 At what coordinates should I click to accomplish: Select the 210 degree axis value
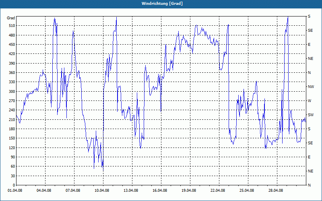coord(12,119)
